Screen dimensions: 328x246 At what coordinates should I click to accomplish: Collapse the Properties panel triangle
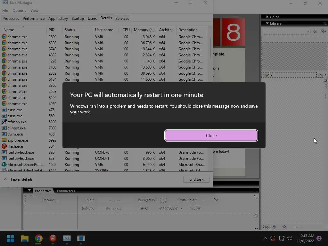(x=29, y=190)
